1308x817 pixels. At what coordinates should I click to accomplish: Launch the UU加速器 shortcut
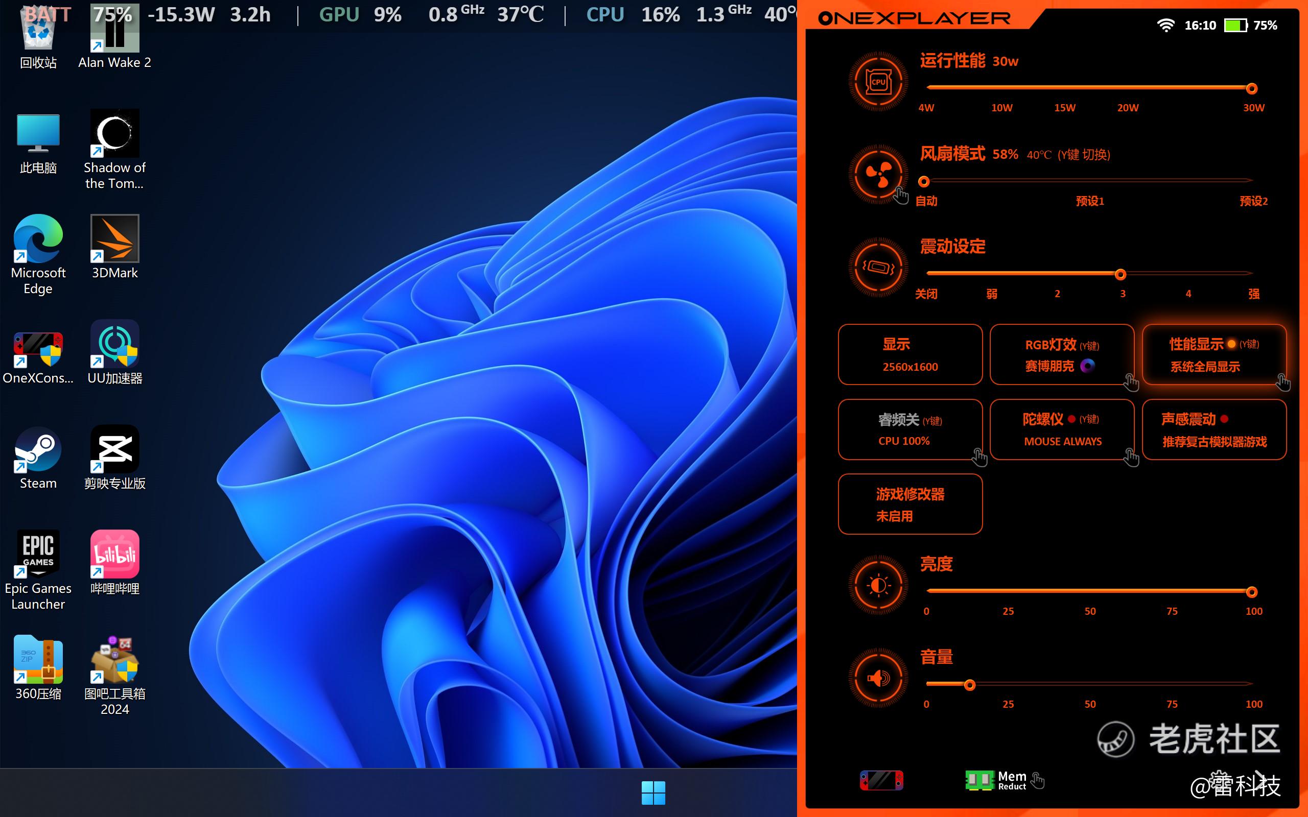pos(114,352)
